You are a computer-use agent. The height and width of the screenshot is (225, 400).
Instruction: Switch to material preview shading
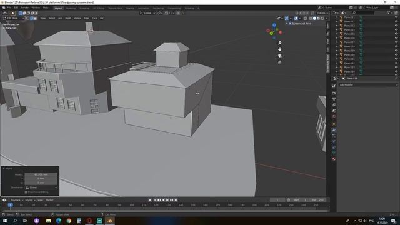point(318,18)
